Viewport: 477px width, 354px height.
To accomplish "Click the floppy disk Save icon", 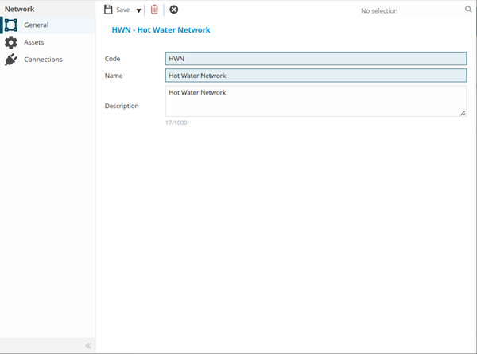I will pyautogui.click(x=109, y=10).
